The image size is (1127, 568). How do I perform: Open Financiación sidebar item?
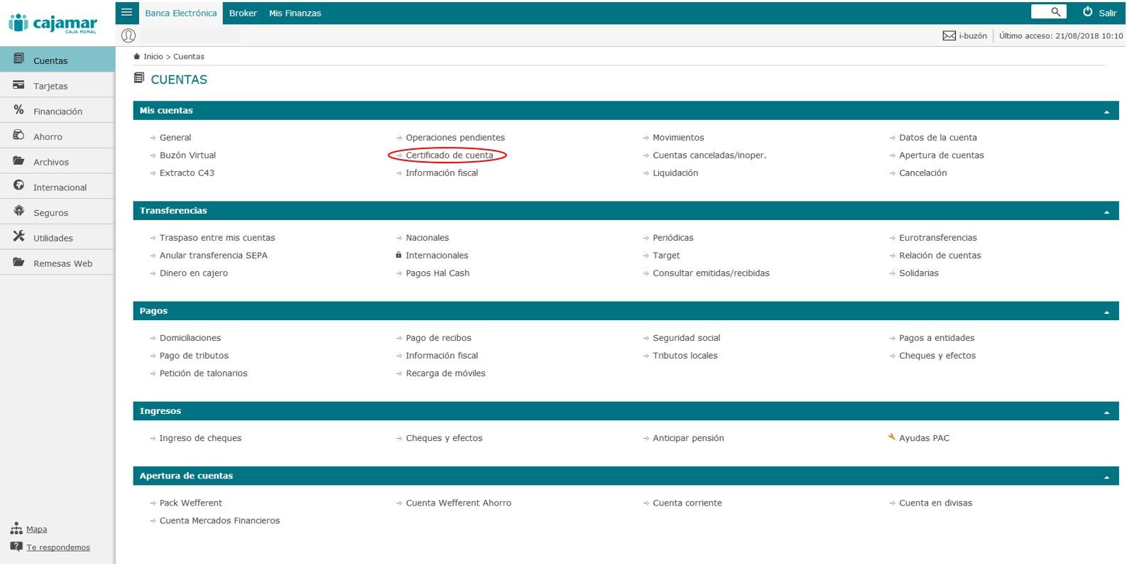(58, 111)
